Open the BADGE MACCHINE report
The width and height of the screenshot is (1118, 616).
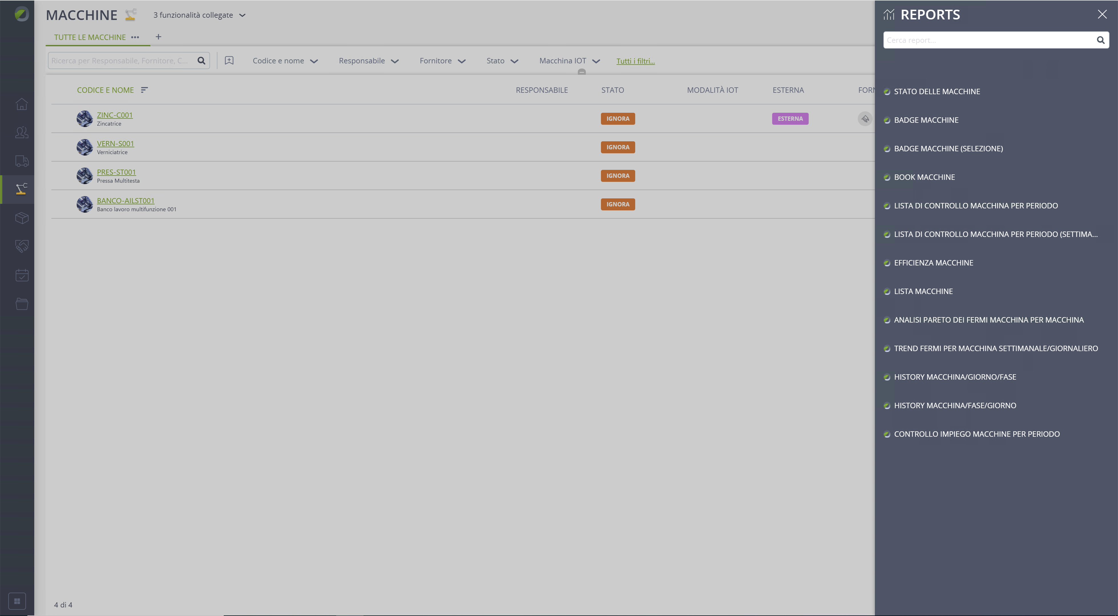click(926, 120)
